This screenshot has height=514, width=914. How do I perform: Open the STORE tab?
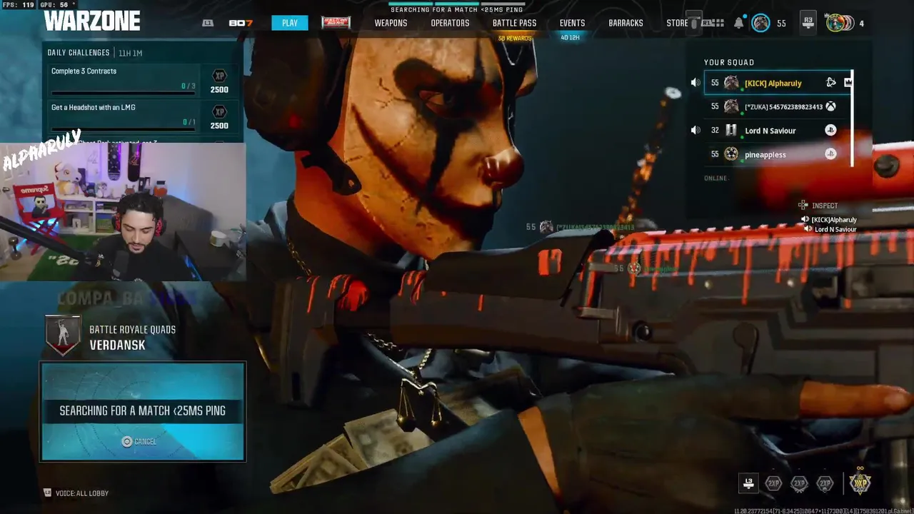pos(677,23)
